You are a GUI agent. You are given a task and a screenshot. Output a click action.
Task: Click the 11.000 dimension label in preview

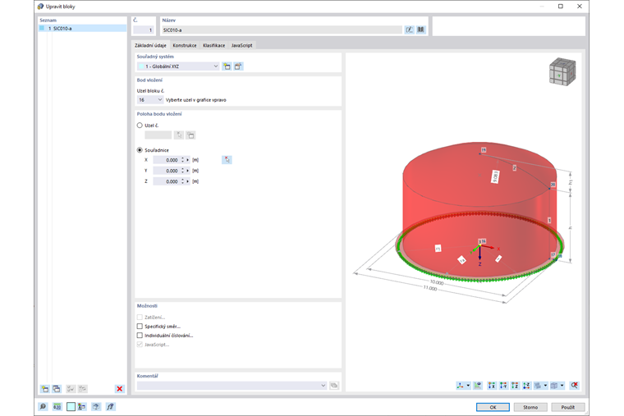coord(430,288)
